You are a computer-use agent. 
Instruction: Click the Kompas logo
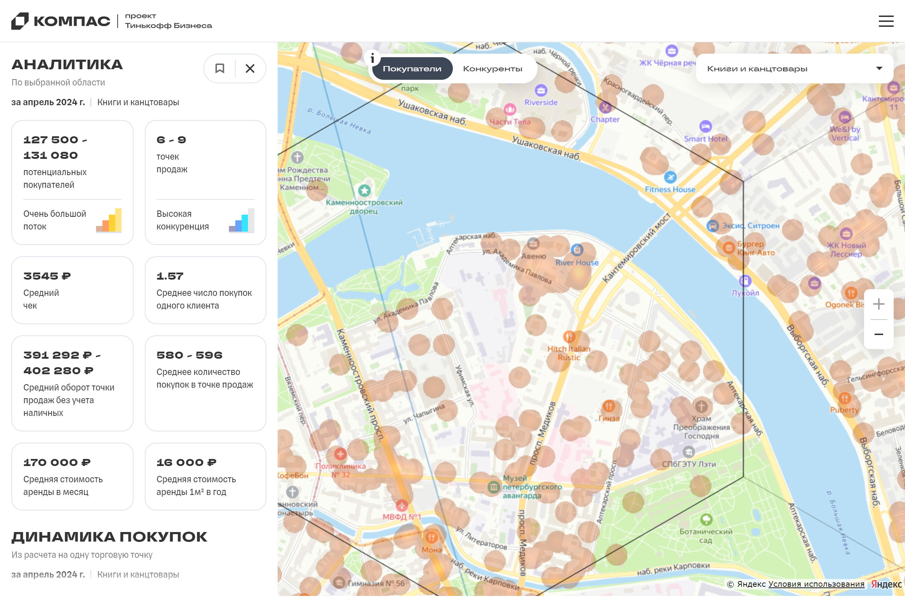pyautogui.click(x=61, y=21)
